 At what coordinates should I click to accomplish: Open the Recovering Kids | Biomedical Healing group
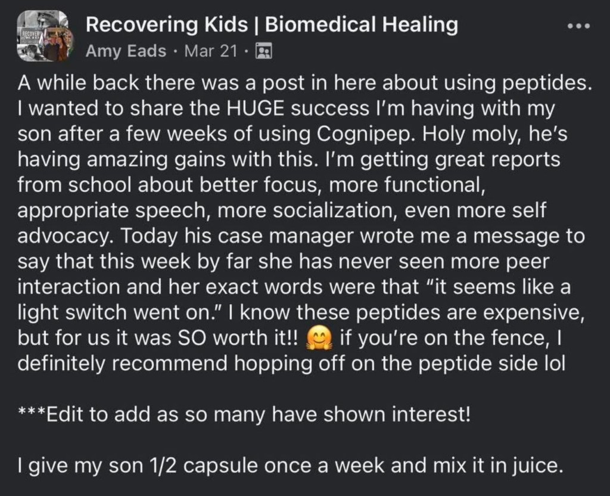pos(272,25)
